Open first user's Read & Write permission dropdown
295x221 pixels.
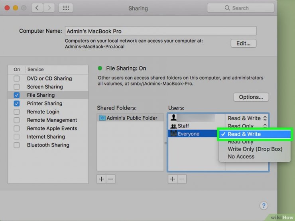(x=247, y=118)
